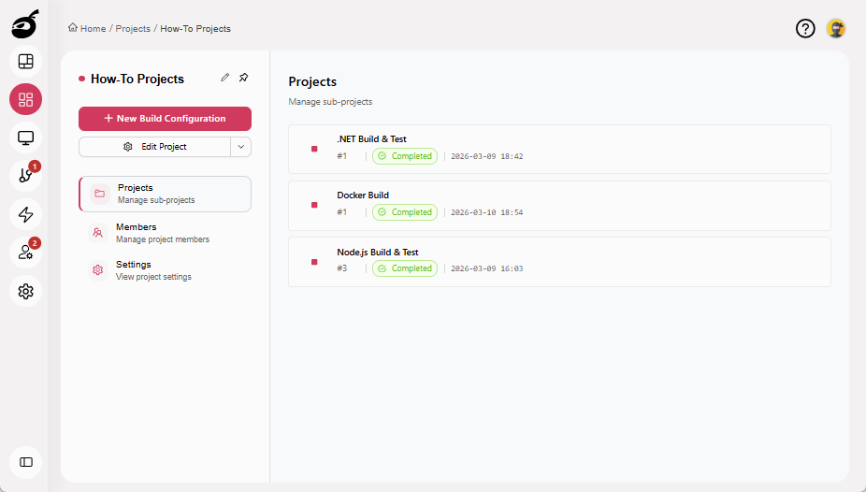Open the user avatar menu

point(836,28)
